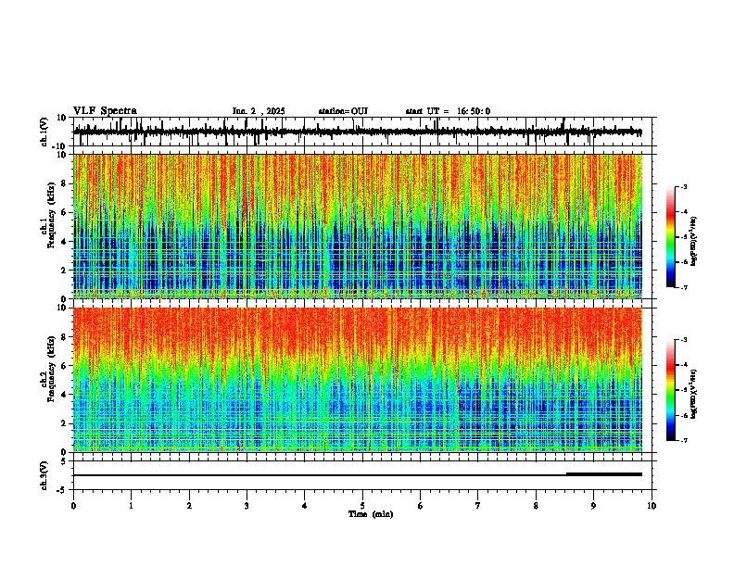Screen dimensions: 734x567
Task: Click the '10' tick label on the time axis
Action: 652,506
